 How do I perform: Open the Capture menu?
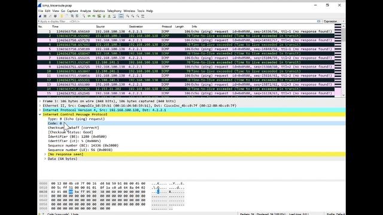(x=72, y=11)
